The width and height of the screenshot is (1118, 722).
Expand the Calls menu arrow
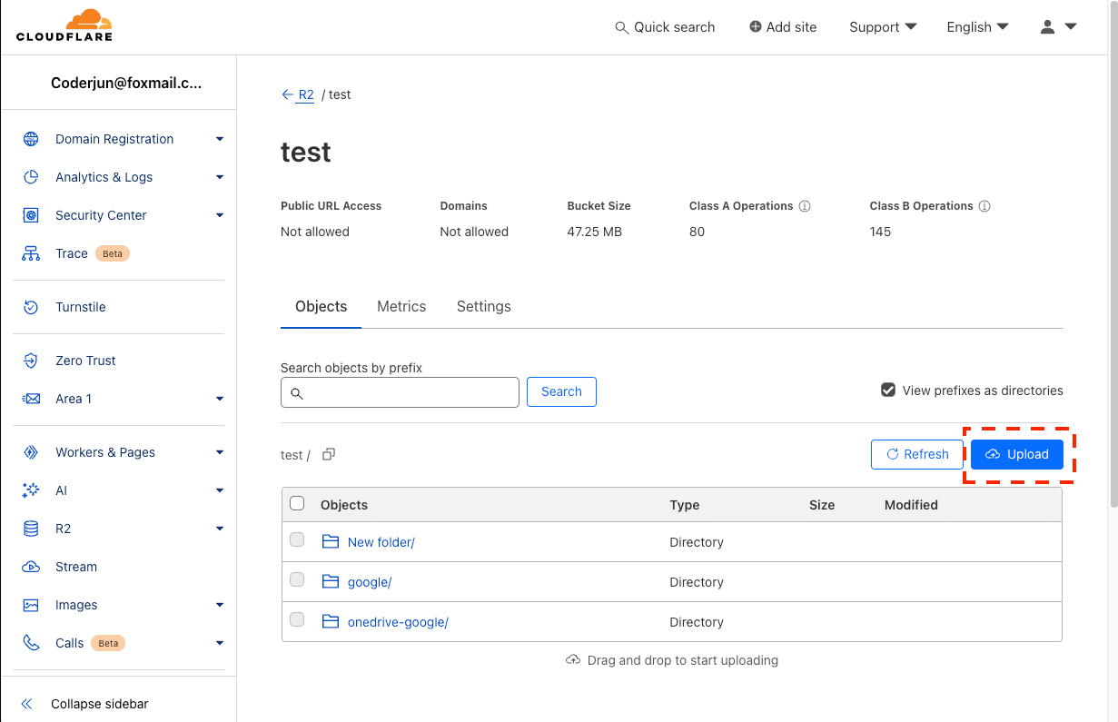click(x=220, y=643)
